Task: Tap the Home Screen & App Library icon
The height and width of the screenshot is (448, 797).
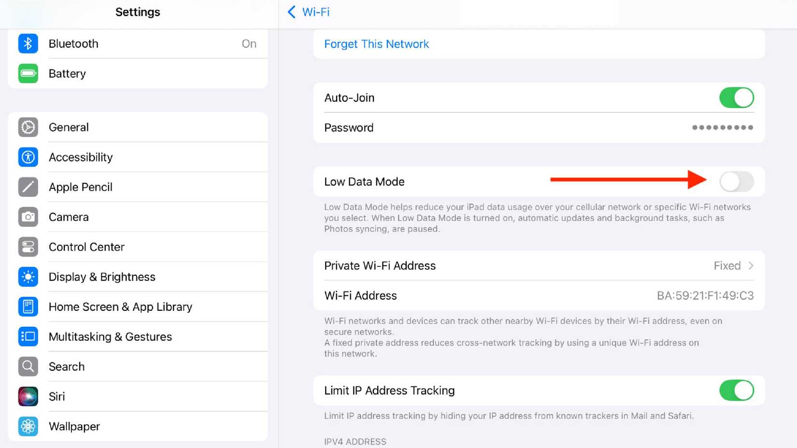Action: 28,307
